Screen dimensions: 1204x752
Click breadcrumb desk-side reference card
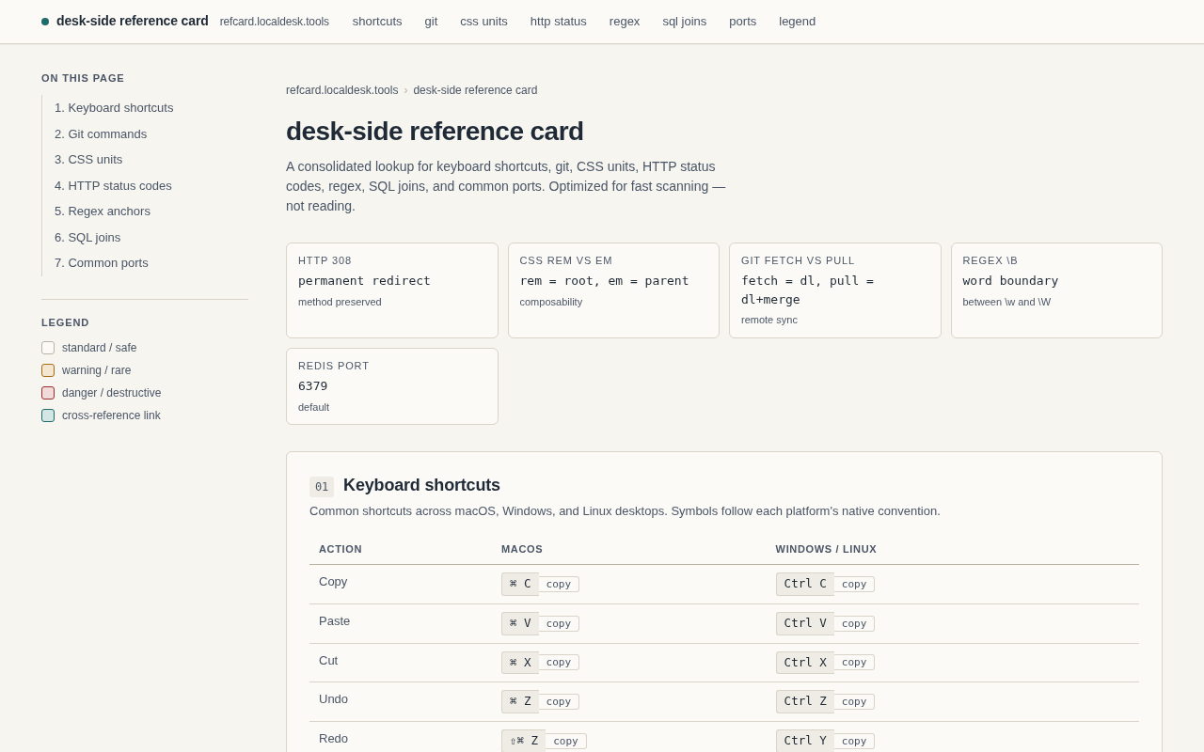(x=475, y=90)
